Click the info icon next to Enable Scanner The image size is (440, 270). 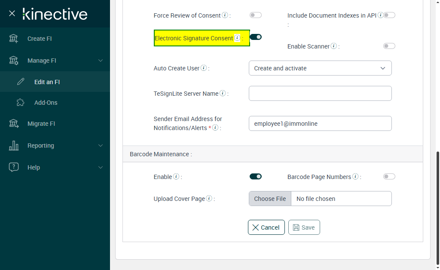[x=334, y=46]
